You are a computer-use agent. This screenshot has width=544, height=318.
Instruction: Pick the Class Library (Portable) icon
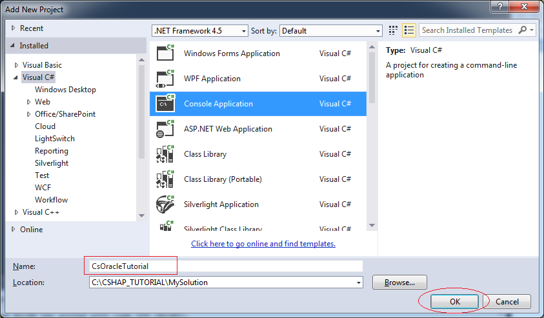point(165,179)
